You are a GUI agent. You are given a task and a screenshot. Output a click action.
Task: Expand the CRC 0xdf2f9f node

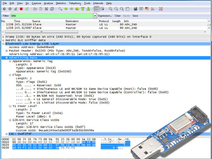[x=6, y=134]
